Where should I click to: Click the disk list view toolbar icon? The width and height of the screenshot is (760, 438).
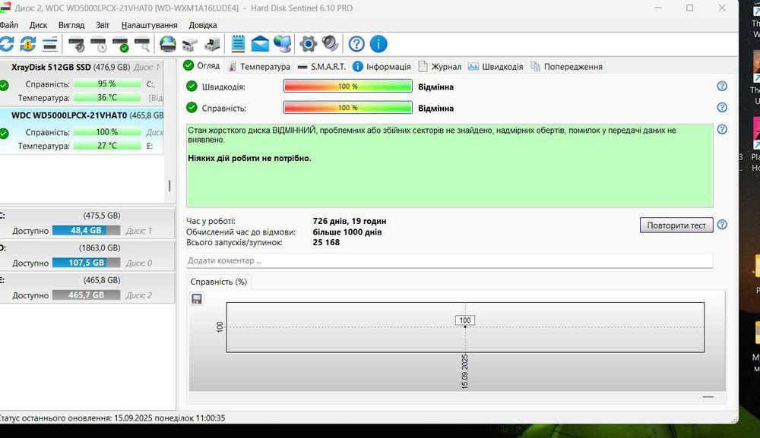point(50,44)
